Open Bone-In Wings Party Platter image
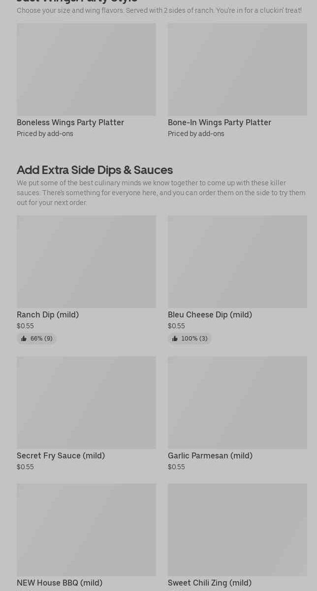The width and height of the screenshot is (317, 591). (237, 70)
